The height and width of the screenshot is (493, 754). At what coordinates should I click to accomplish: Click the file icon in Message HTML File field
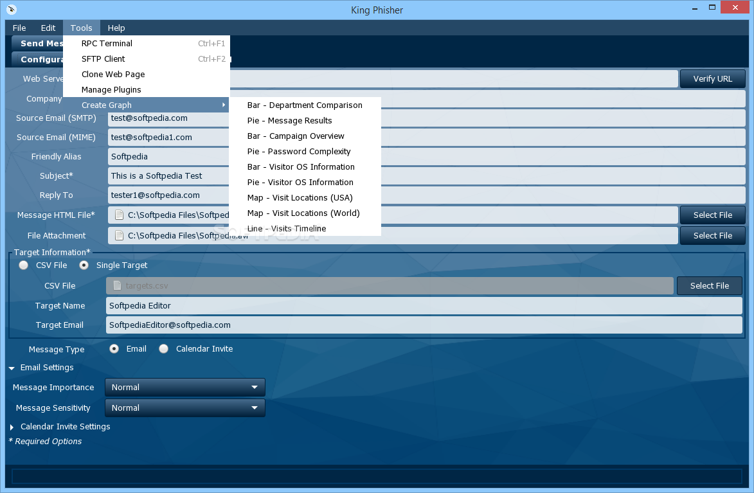click(119, 215)
